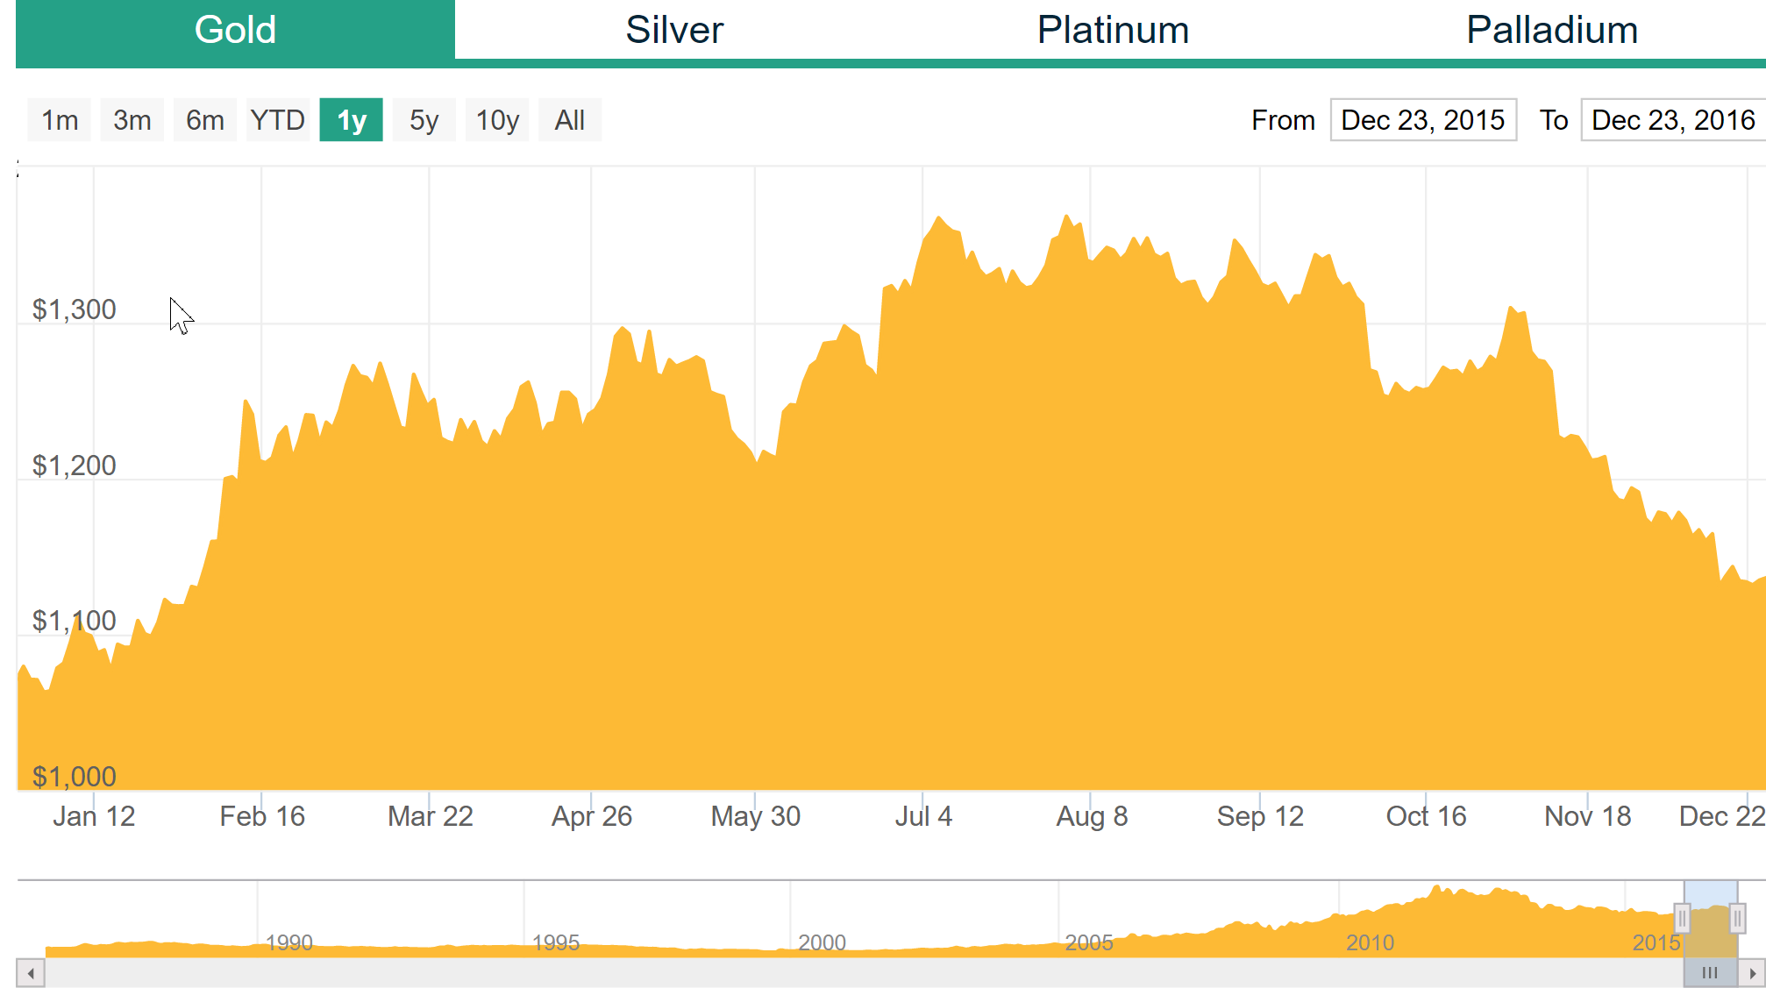The image size is (1766, 988).
Task: Select the YTD range button
Action: click(x=277, y=120)
